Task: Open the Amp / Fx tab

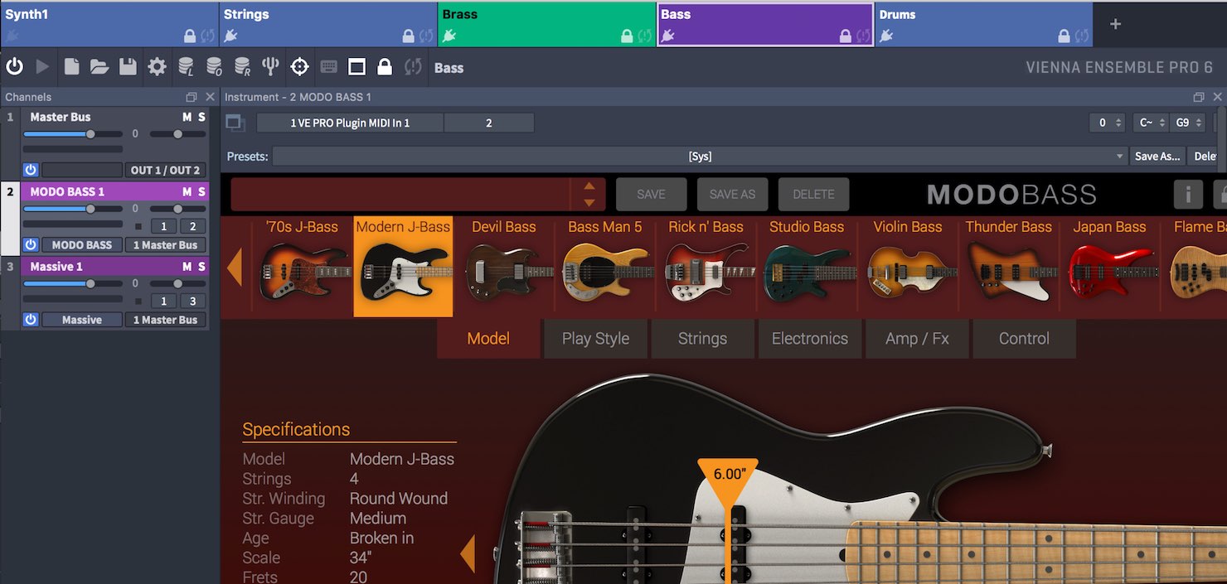Action: click(x=917, y=338)
